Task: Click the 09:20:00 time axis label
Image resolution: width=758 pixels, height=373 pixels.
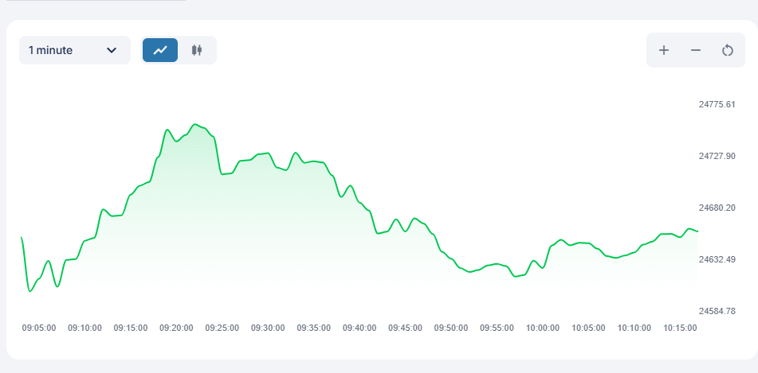Action: point(176,327)
